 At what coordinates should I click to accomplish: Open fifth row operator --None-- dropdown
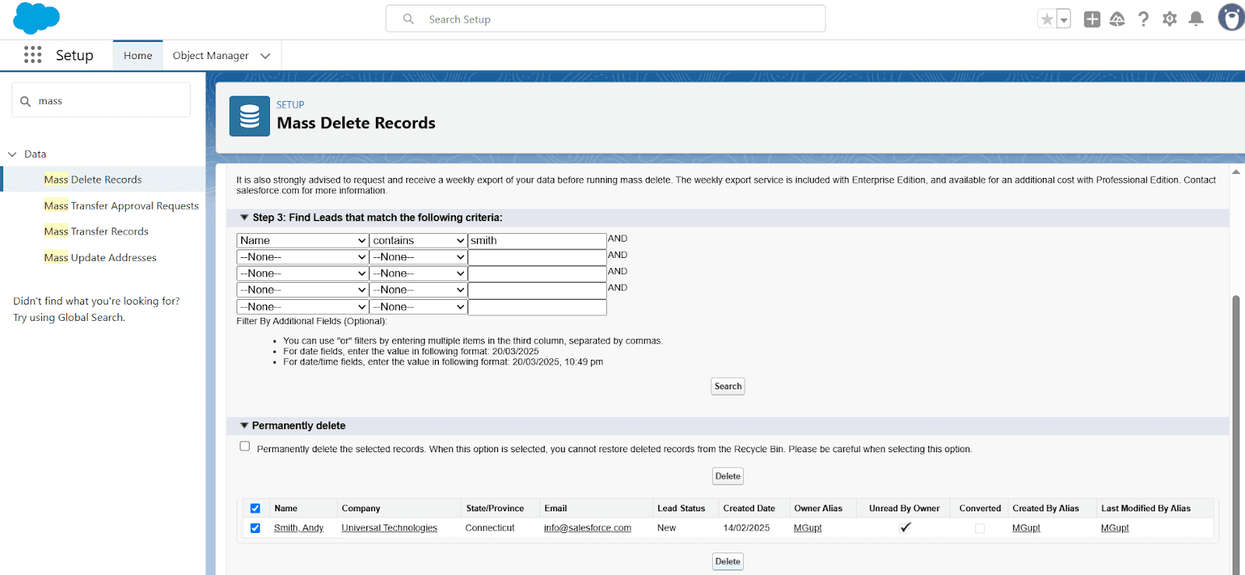point(419,307)
